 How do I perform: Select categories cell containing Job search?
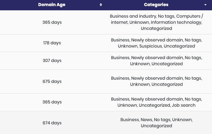pos(156,102)
